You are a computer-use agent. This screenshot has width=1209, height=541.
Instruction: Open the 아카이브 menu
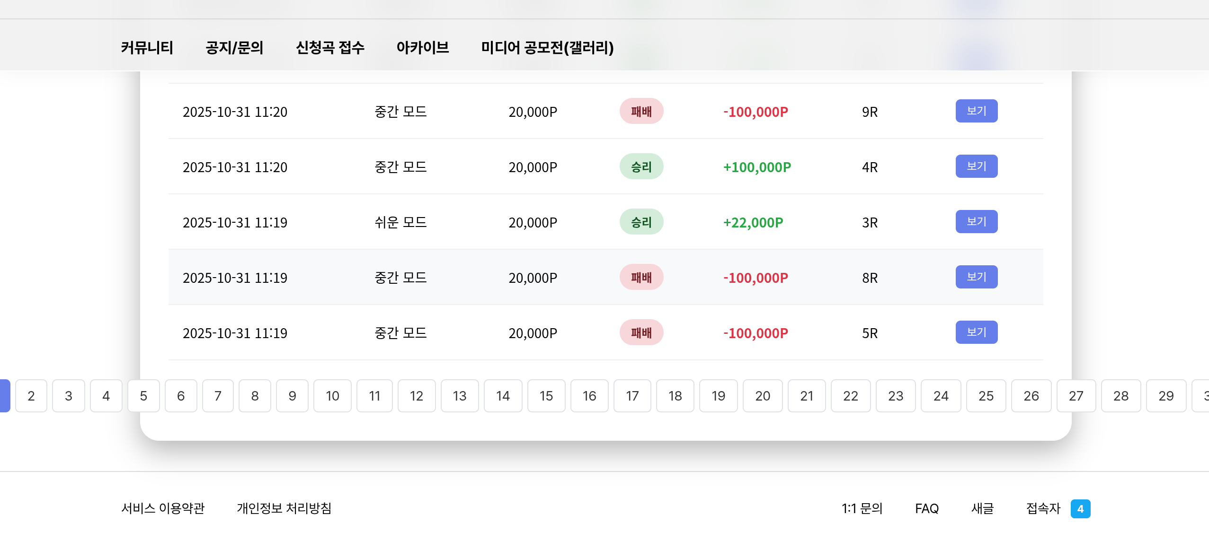click(422, 47)
